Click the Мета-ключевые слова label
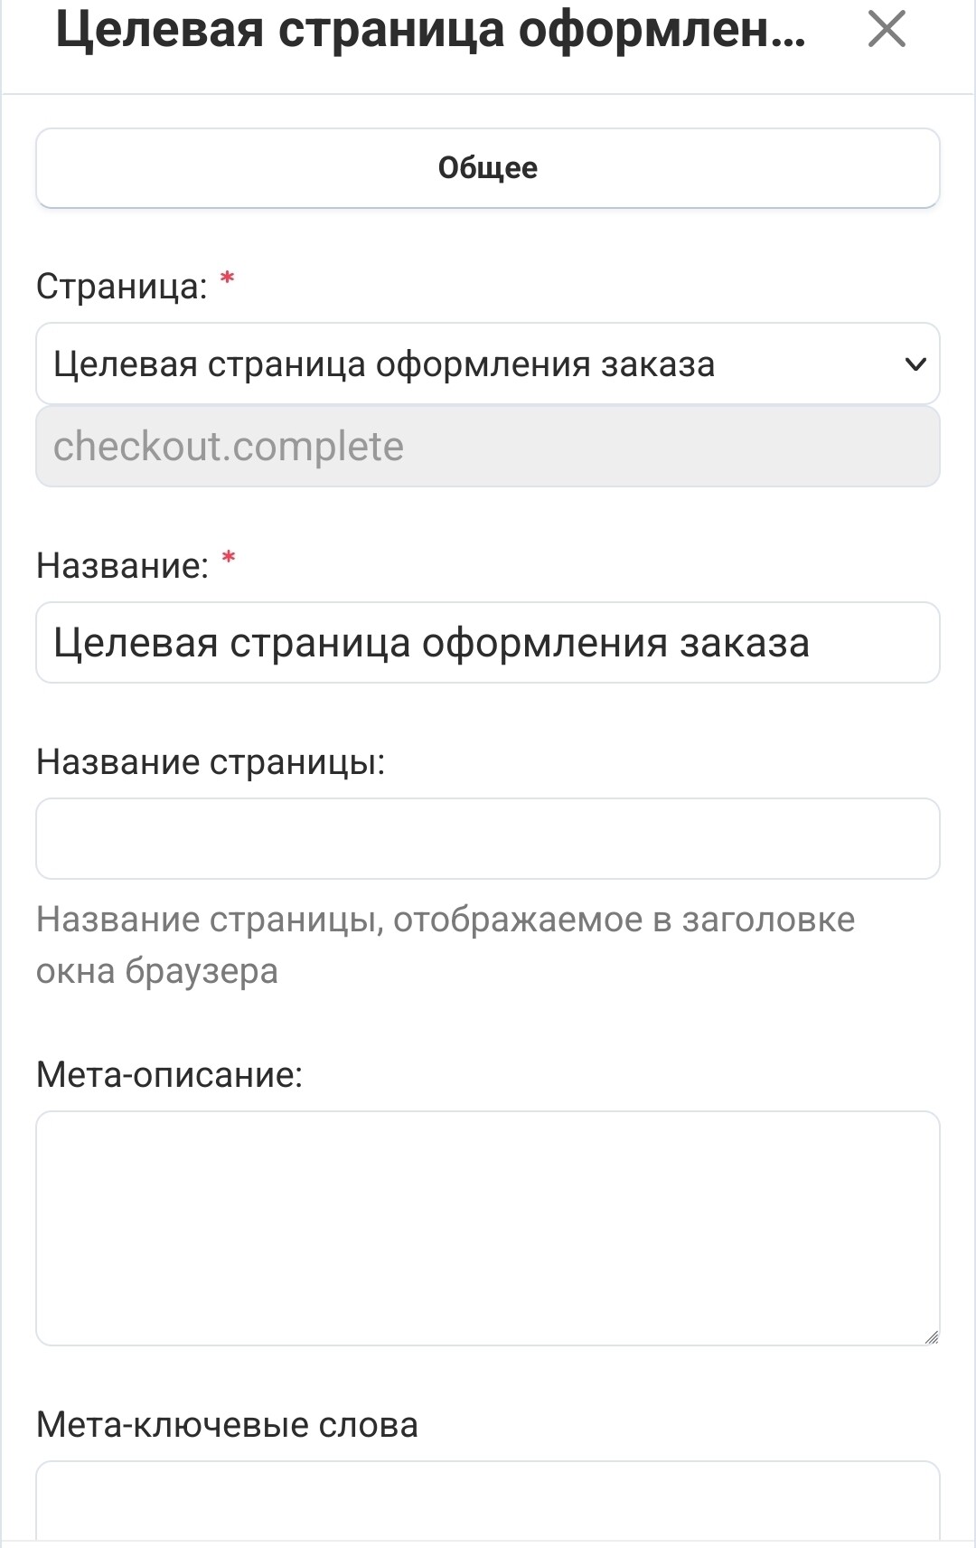The width and height of the screenshot is (976, 1548). (x=227, y=1425)
